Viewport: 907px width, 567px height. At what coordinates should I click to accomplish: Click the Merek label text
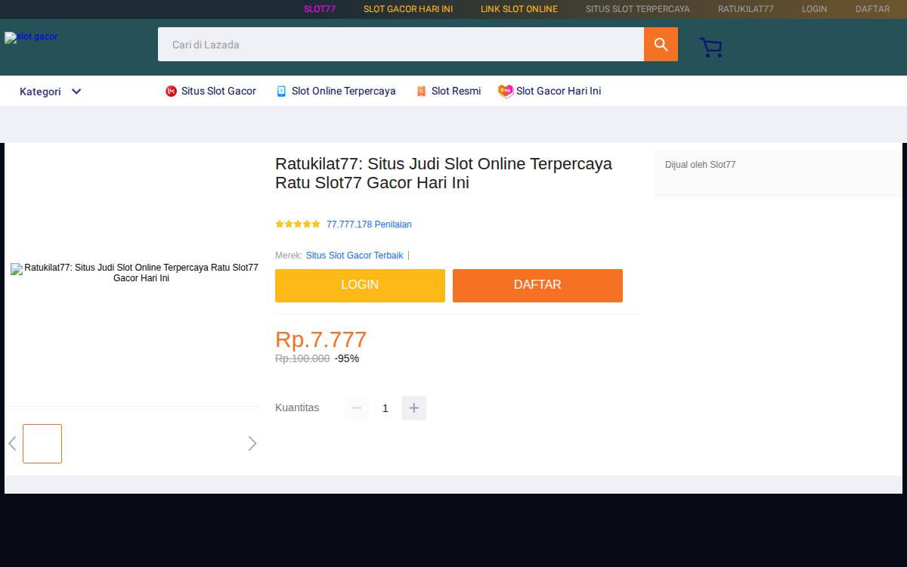coord(289,256)
